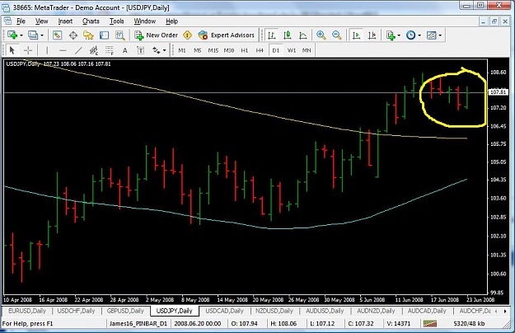Switch to the NZDUSD,Daily chart tab
Image resolution: width=515 pixels, height=333 pixels.
coord(274,311)
